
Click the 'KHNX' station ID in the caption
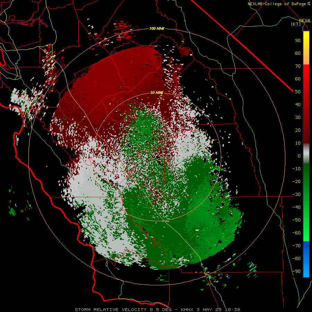coord(187,310)
